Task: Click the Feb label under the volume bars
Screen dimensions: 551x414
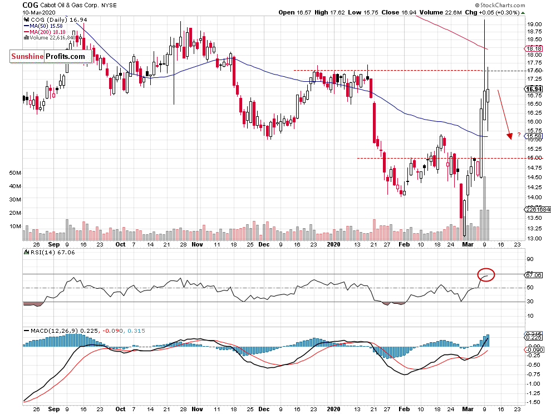Action: (x=404, y=245)
